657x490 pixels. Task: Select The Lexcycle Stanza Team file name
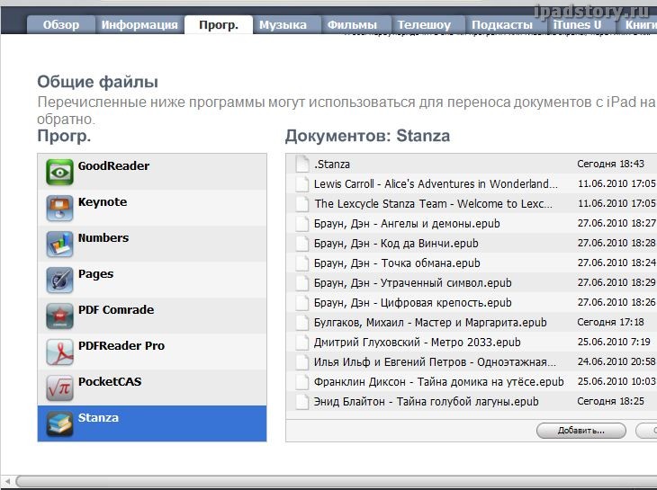point(433,204)
